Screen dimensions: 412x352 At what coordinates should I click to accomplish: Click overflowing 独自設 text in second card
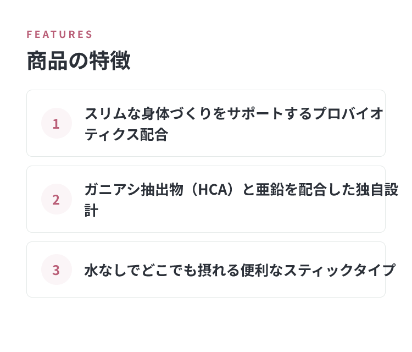coord(377,190)
